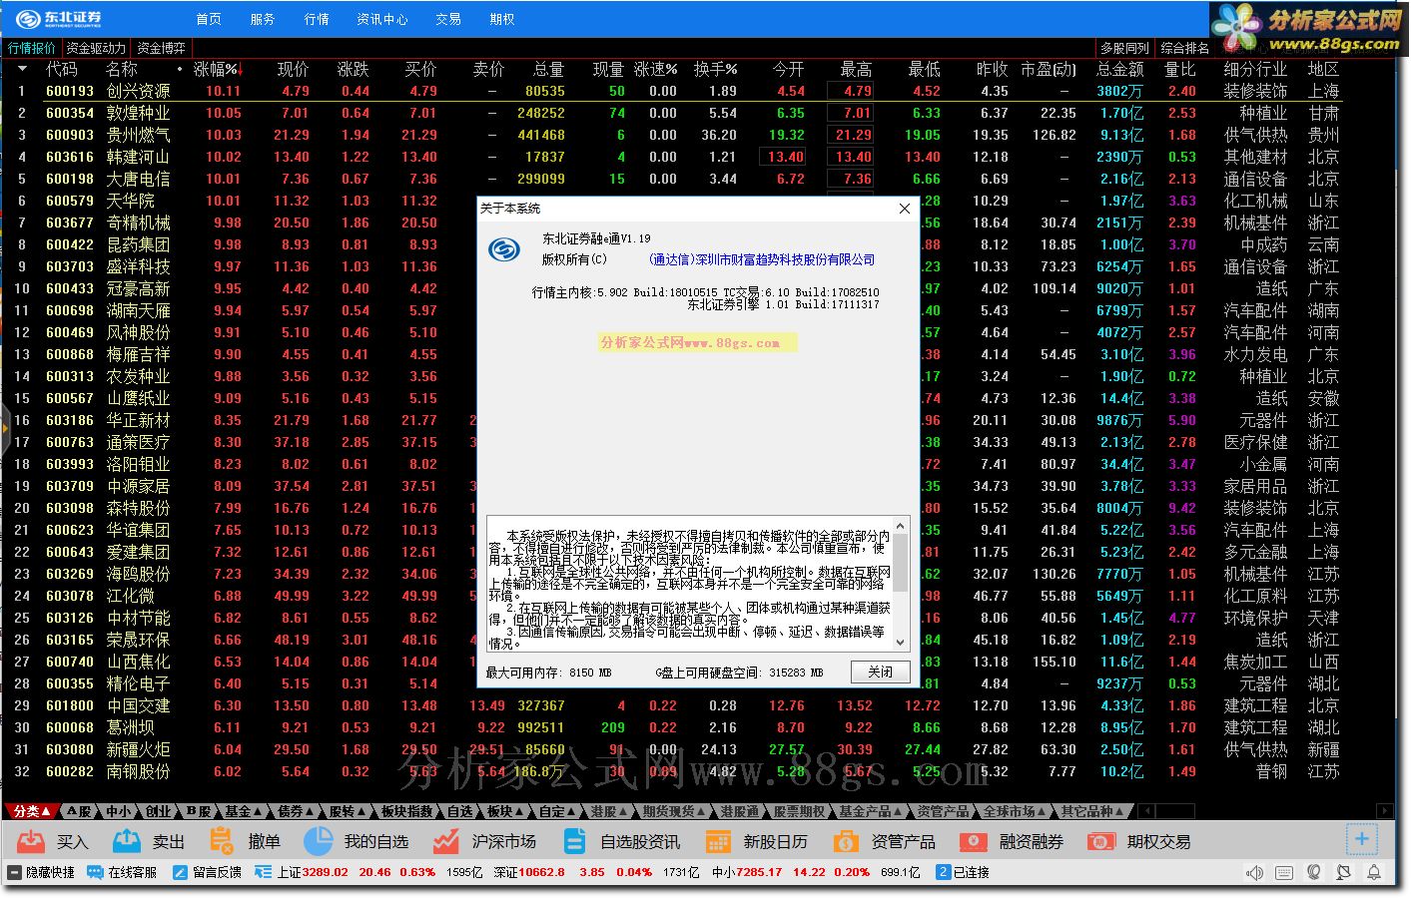Image resolution: width=1411 pixels, height=898 pixels.
Task: Select the 多股同列 view tab
Action: tap(1125, 48)
